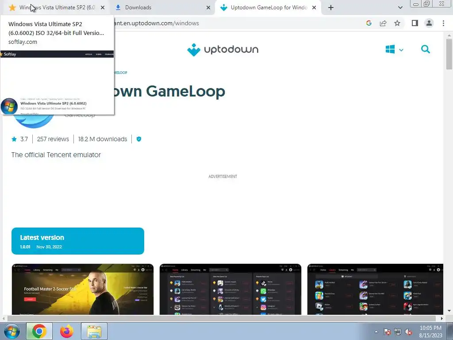Viewport: 453px width, 340px height.
Task: Open the tab search dropdown arrow
Action: 400,8
